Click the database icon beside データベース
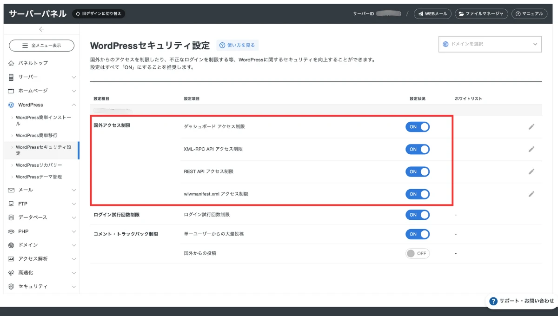This screenshot has height=316, width=558. pos(11,217)
